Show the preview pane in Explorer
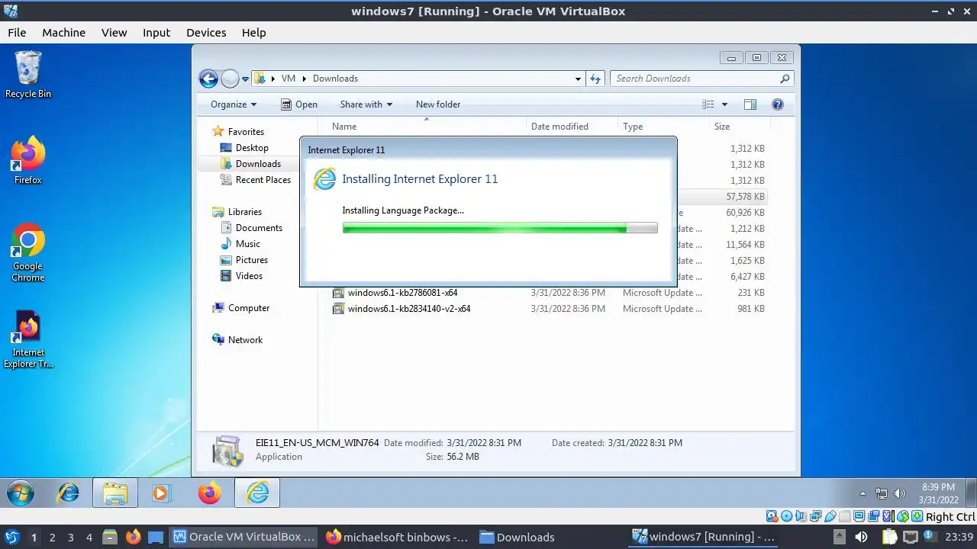 (x=750, y=104)
